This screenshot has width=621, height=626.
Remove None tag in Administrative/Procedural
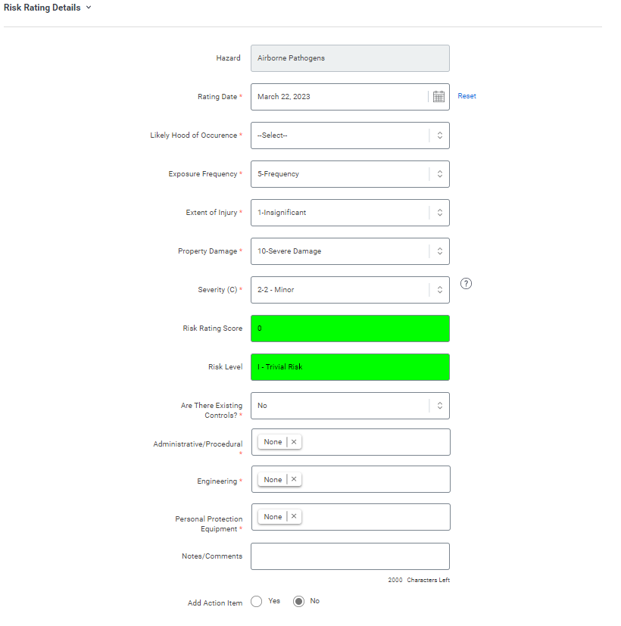click(294, 442)
